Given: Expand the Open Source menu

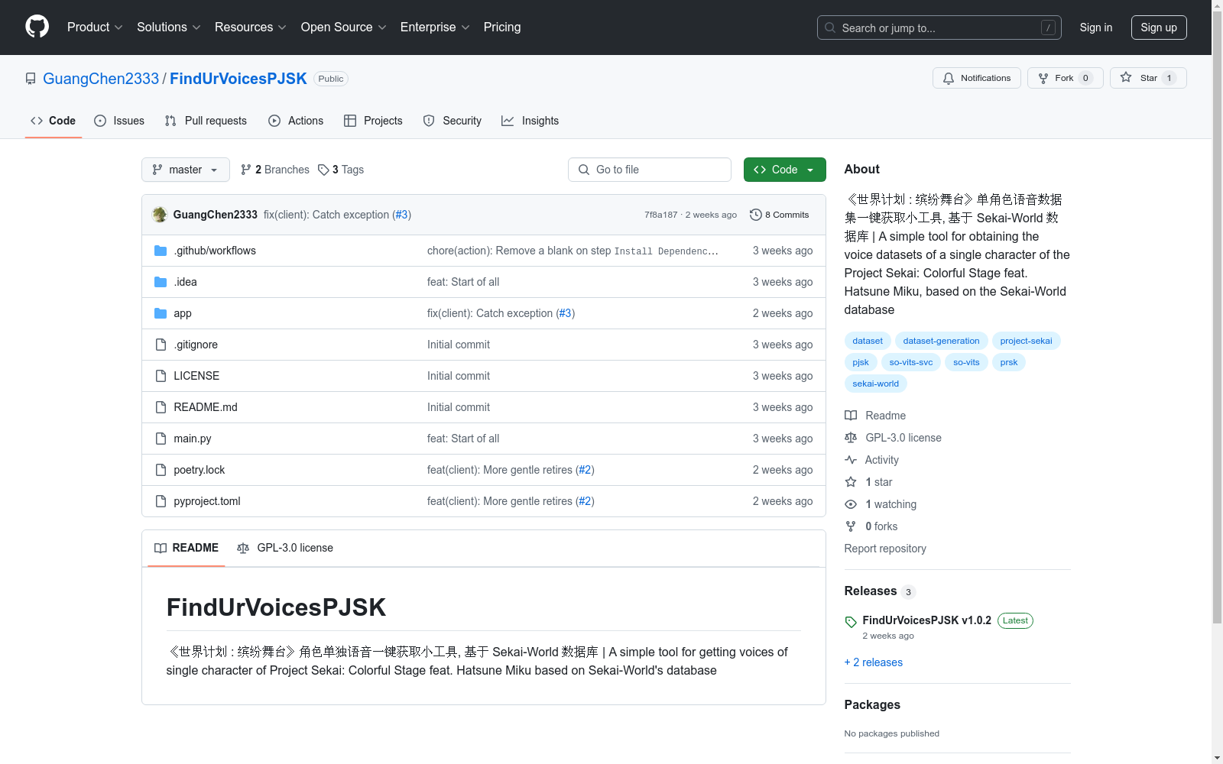Looking at the screenshot, I should (x=344, y=27).
